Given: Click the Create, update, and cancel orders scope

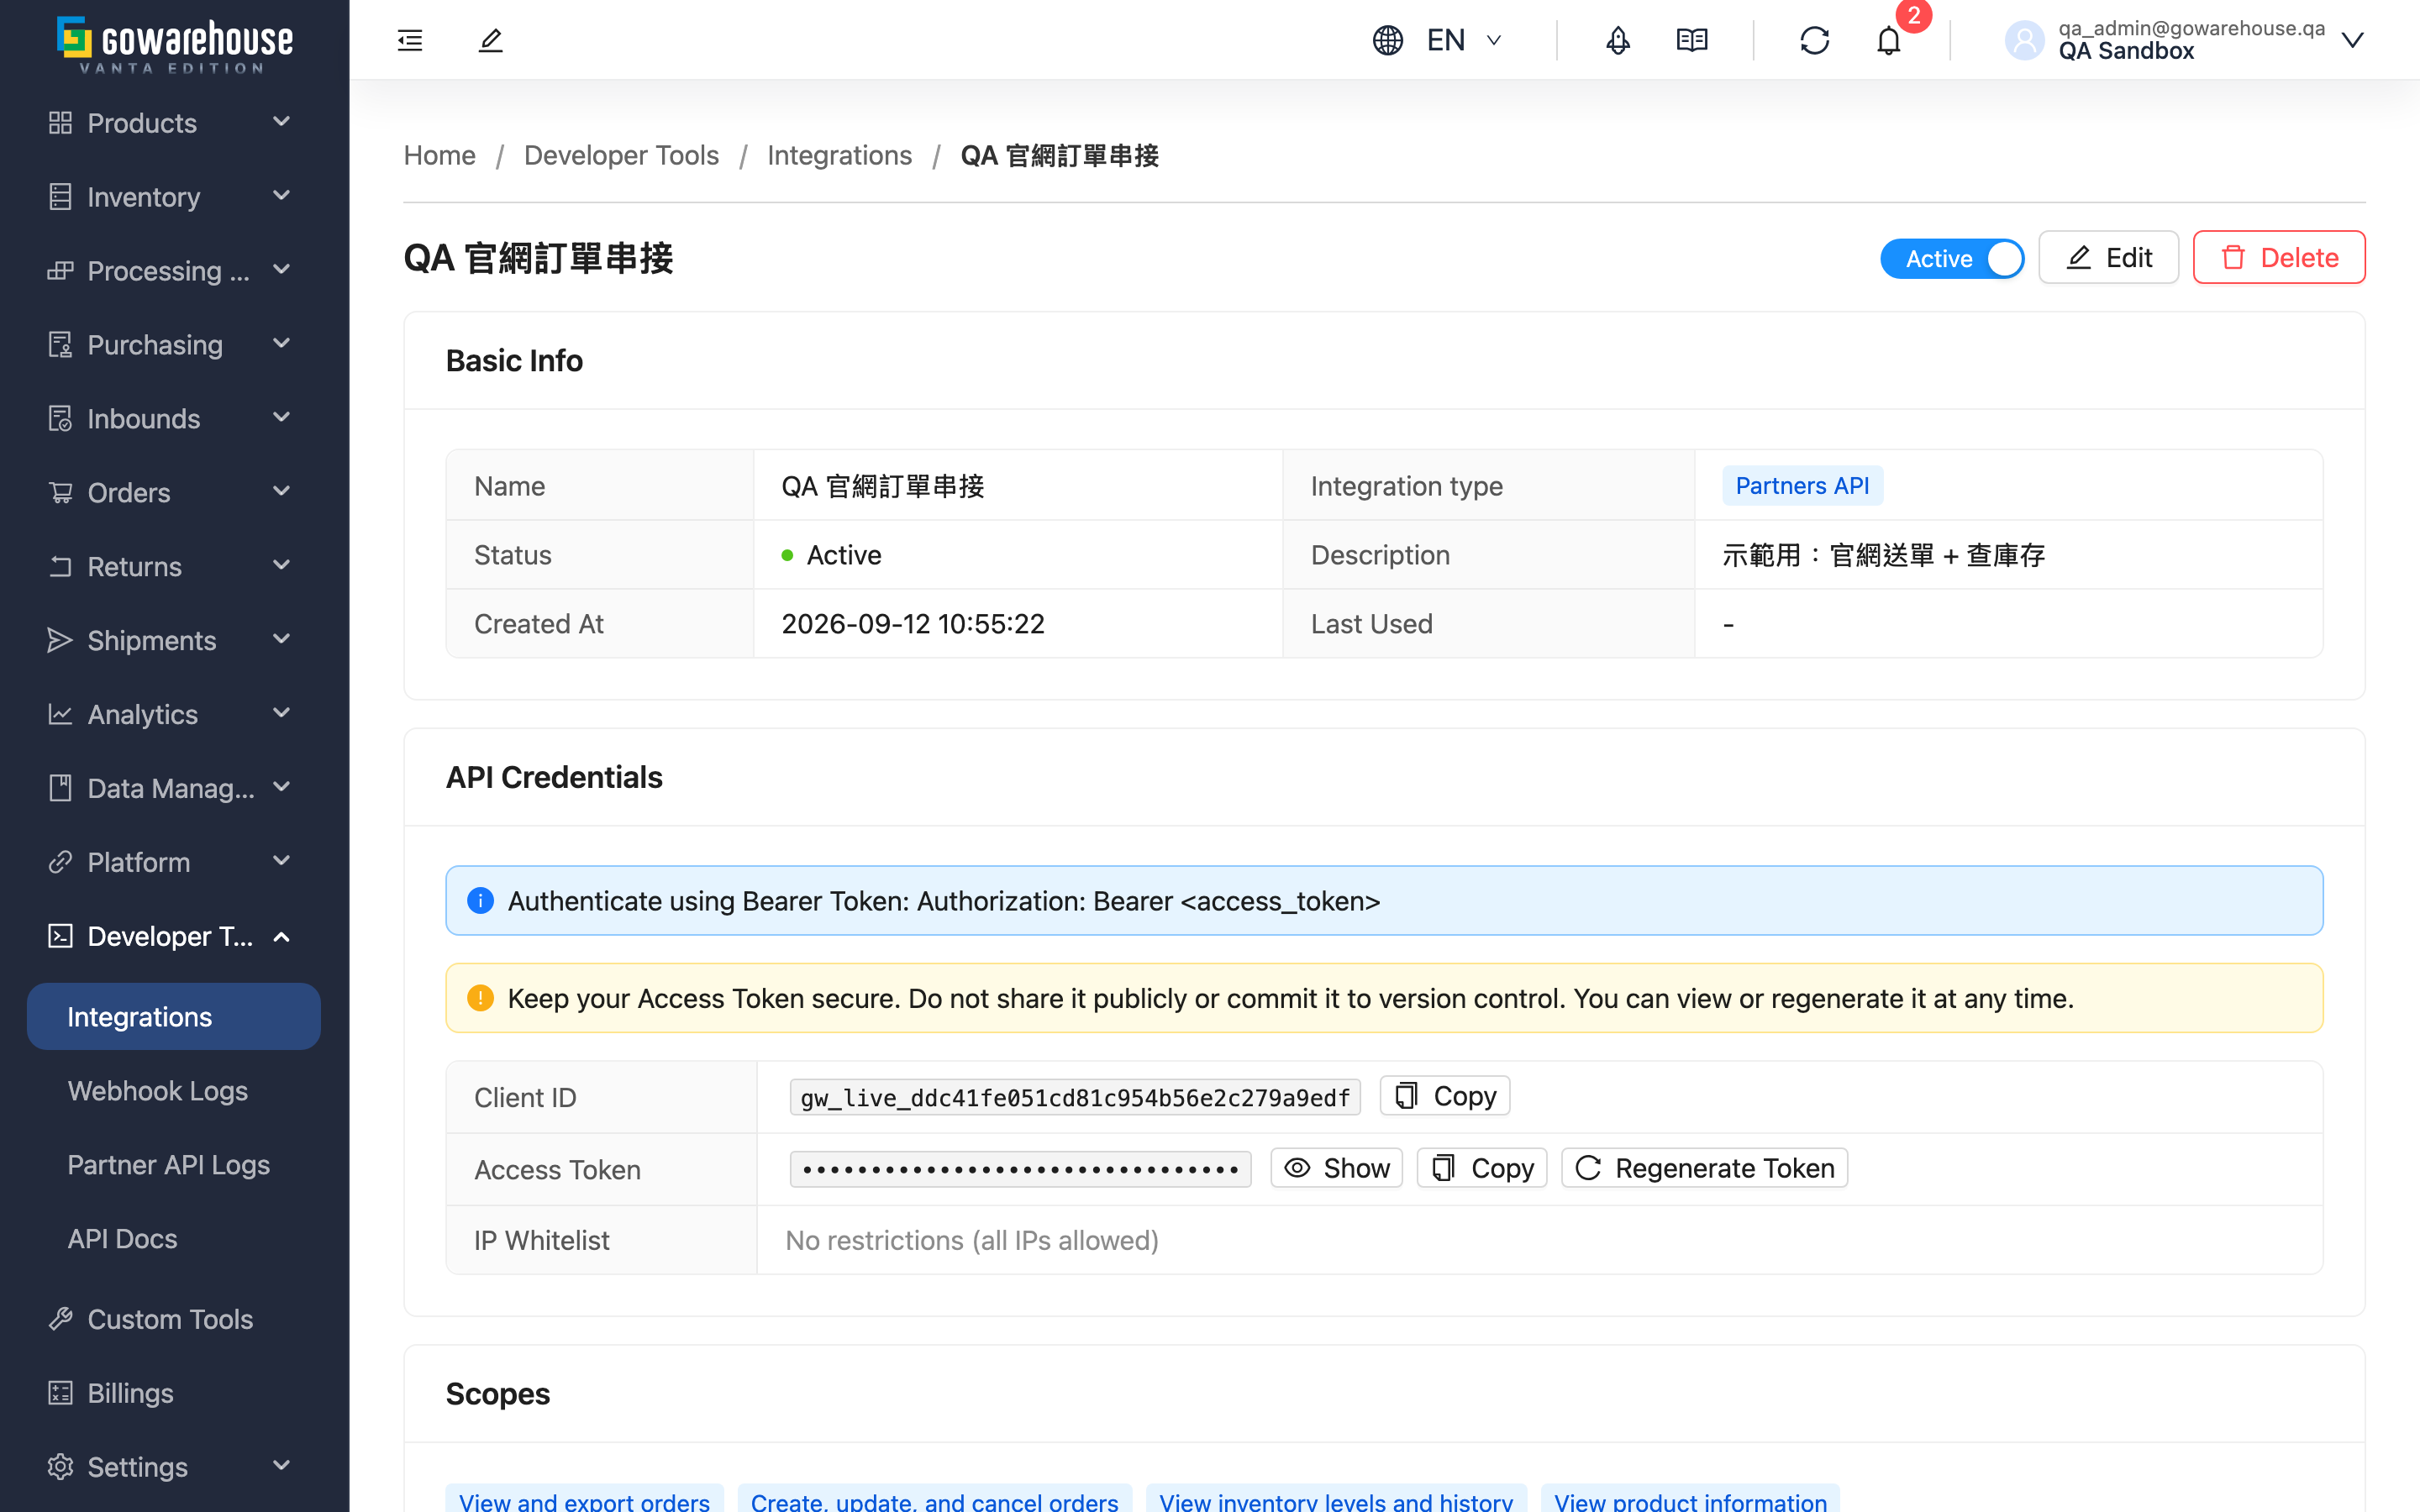Looking at the screenshot, I should click(934, 1499).
